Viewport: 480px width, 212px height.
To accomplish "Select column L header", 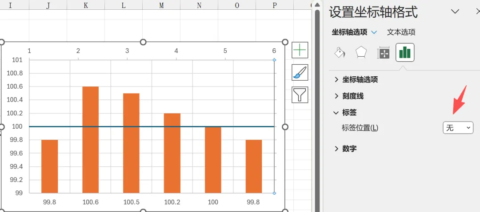I will 124,5.
